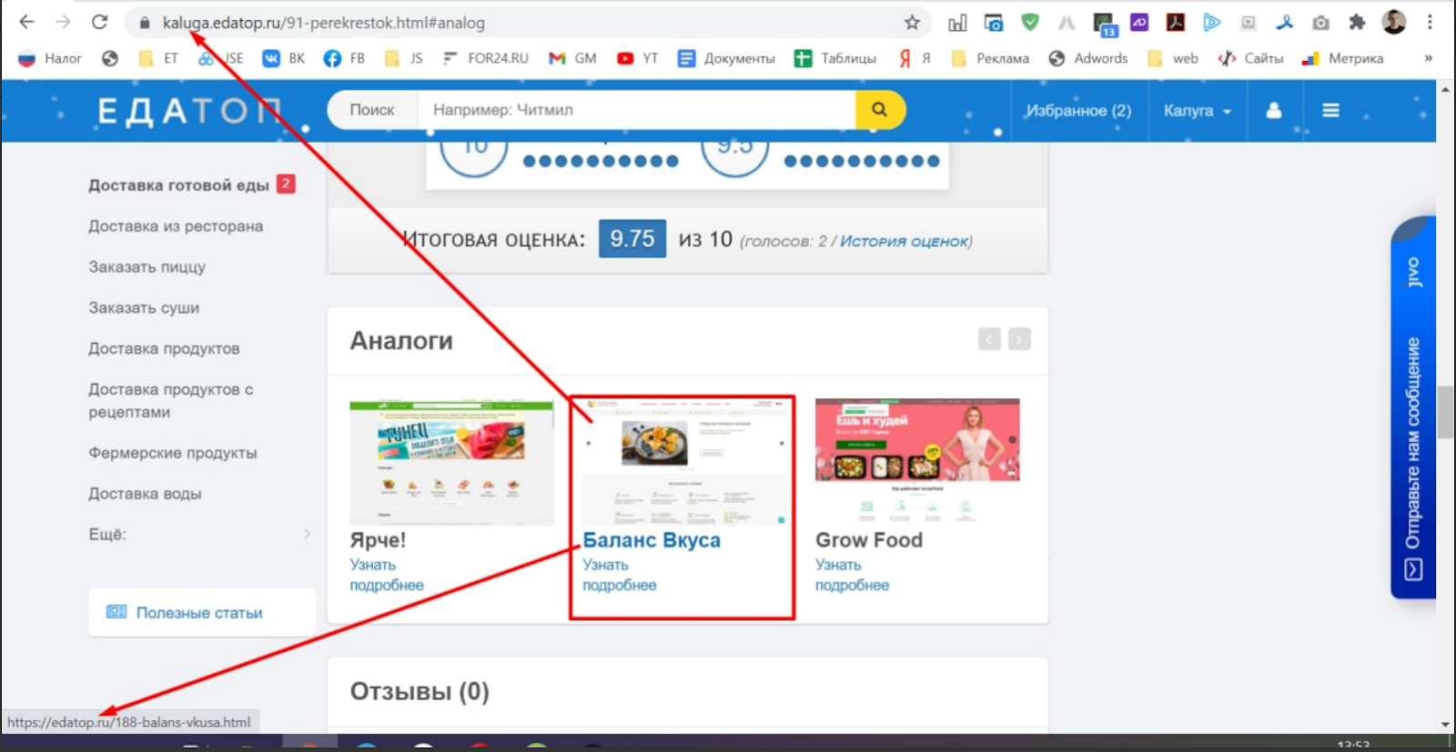Screen dimensions: 1456x752
Task: Open the BK bookmark
Action: 284,58
